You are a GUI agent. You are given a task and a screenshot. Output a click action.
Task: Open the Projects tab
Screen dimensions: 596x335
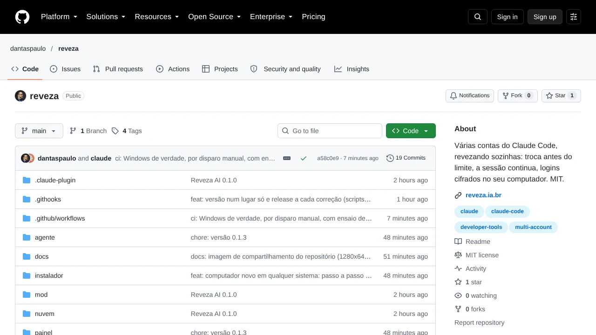220,69
